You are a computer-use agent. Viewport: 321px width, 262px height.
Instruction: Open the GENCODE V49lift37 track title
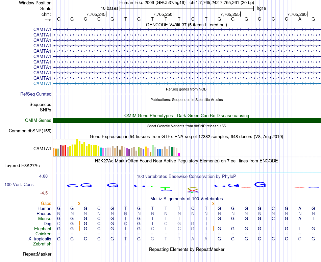click(187, 25)
